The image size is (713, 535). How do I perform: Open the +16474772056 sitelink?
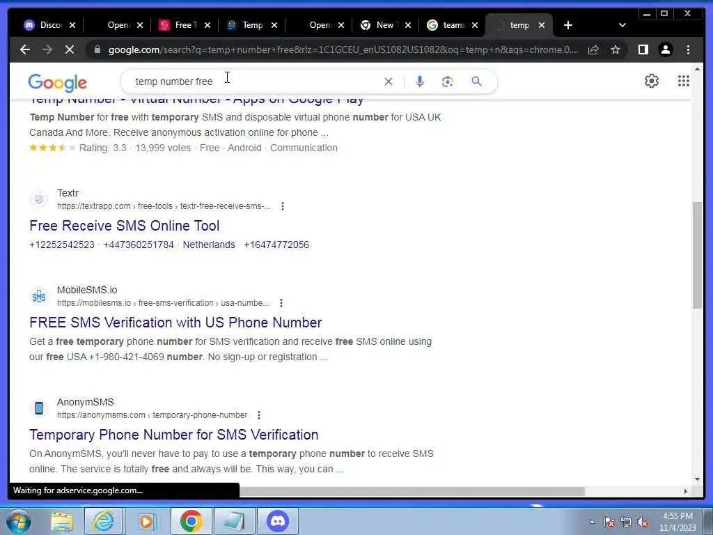[276, 245]
